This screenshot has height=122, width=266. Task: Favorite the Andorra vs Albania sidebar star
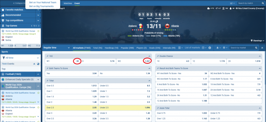38,93
